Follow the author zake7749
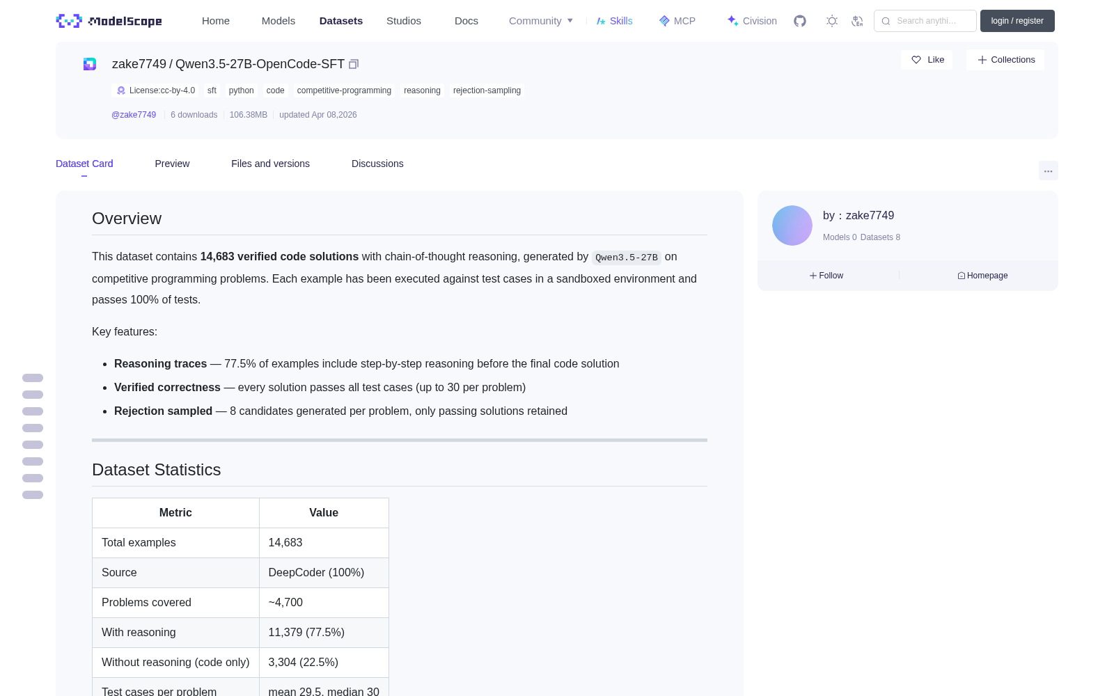The image size is (1114, 696). click(826, 276)
